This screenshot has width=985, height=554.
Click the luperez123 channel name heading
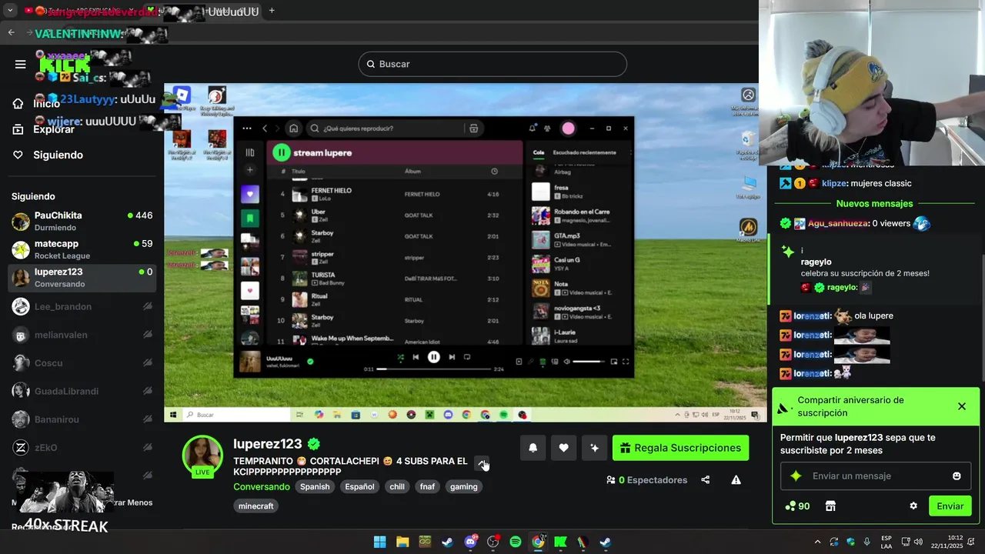click(x=268, y=444)
